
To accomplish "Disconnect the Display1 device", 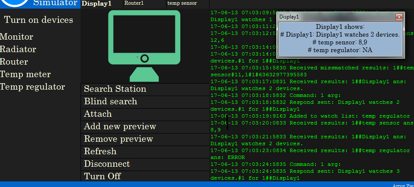I will [x=107, y=164].
